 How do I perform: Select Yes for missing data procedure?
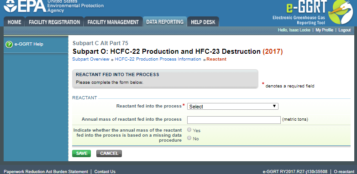pos(189,130)
